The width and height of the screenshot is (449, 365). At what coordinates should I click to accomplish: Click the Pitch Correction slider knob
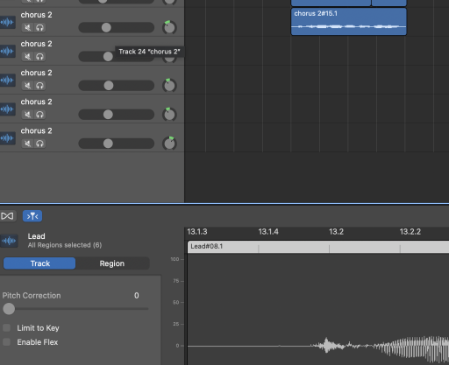point(9,309)
